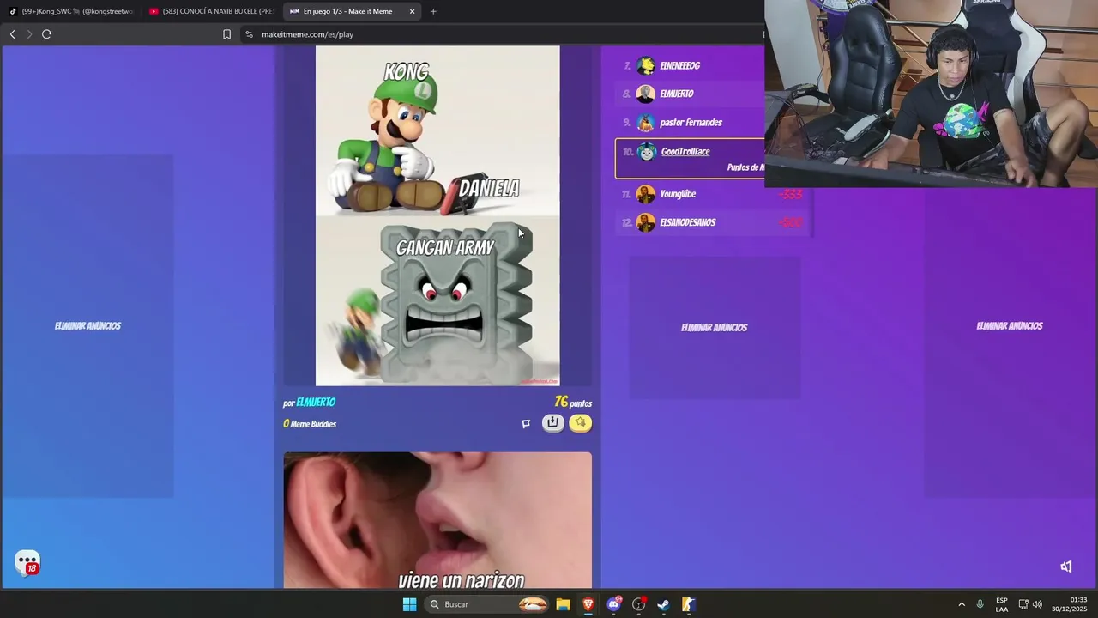The image size is (1098, 618).
Task: Open the Windows Start menu
Action: [x=409, y=604]
